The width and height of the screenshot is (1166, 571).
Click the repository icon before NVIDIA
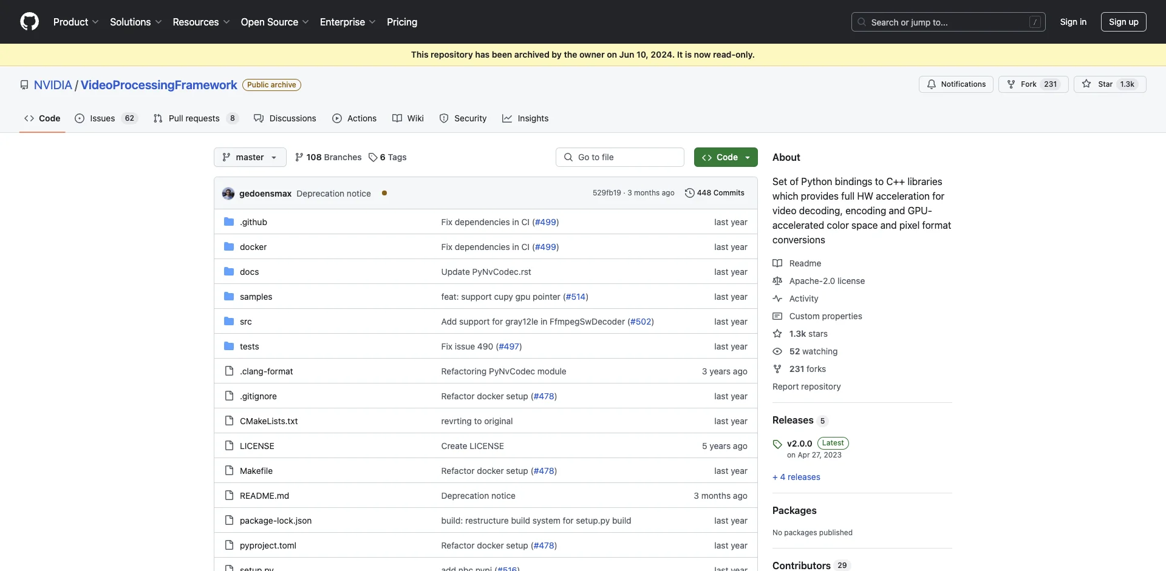24,85
